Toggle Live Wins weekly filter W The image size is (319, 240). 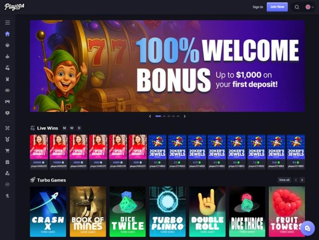coord(72,128)
